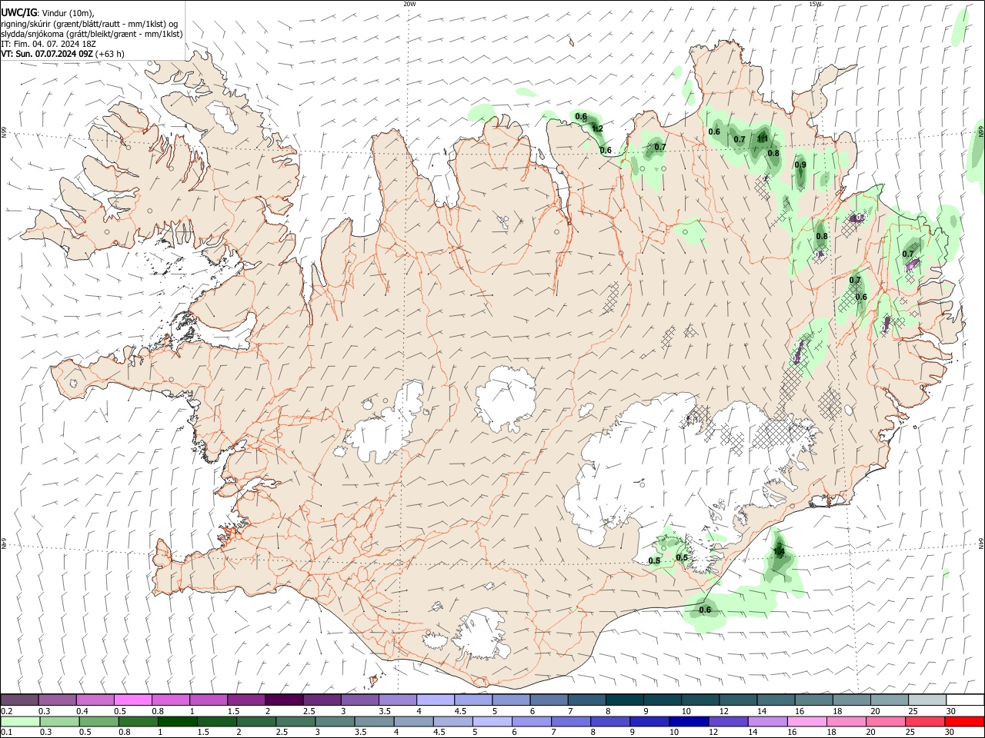985x738 pixels.
Task: Pick the darkest purple 2–2.5 swatch, snow scale
Action: (283, 700)
